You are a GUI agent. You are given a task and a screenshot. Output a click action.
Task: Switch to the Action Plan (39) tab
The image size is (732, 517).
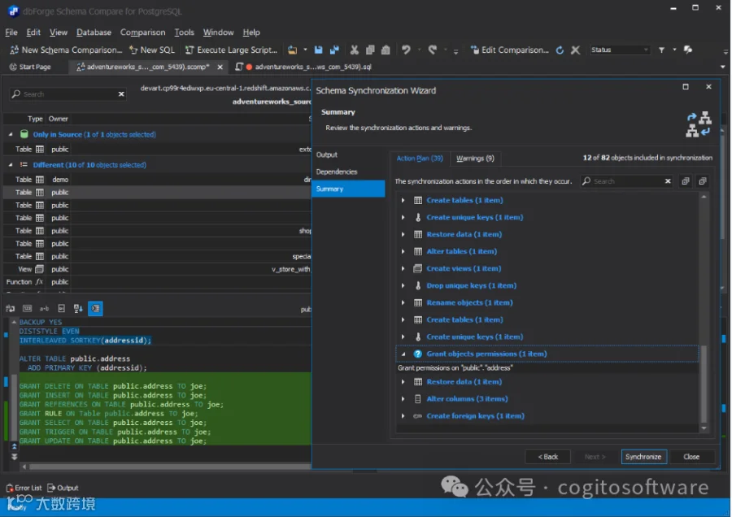coord(419,159)
